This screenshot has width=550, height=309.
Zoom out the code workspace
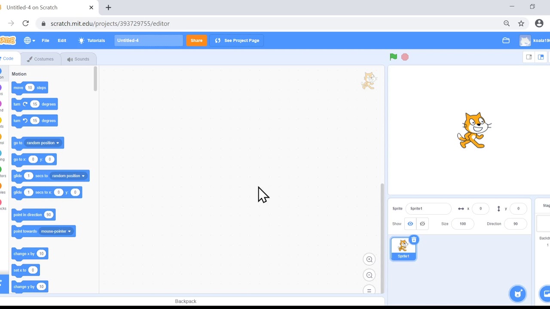[x=369, y=275]
